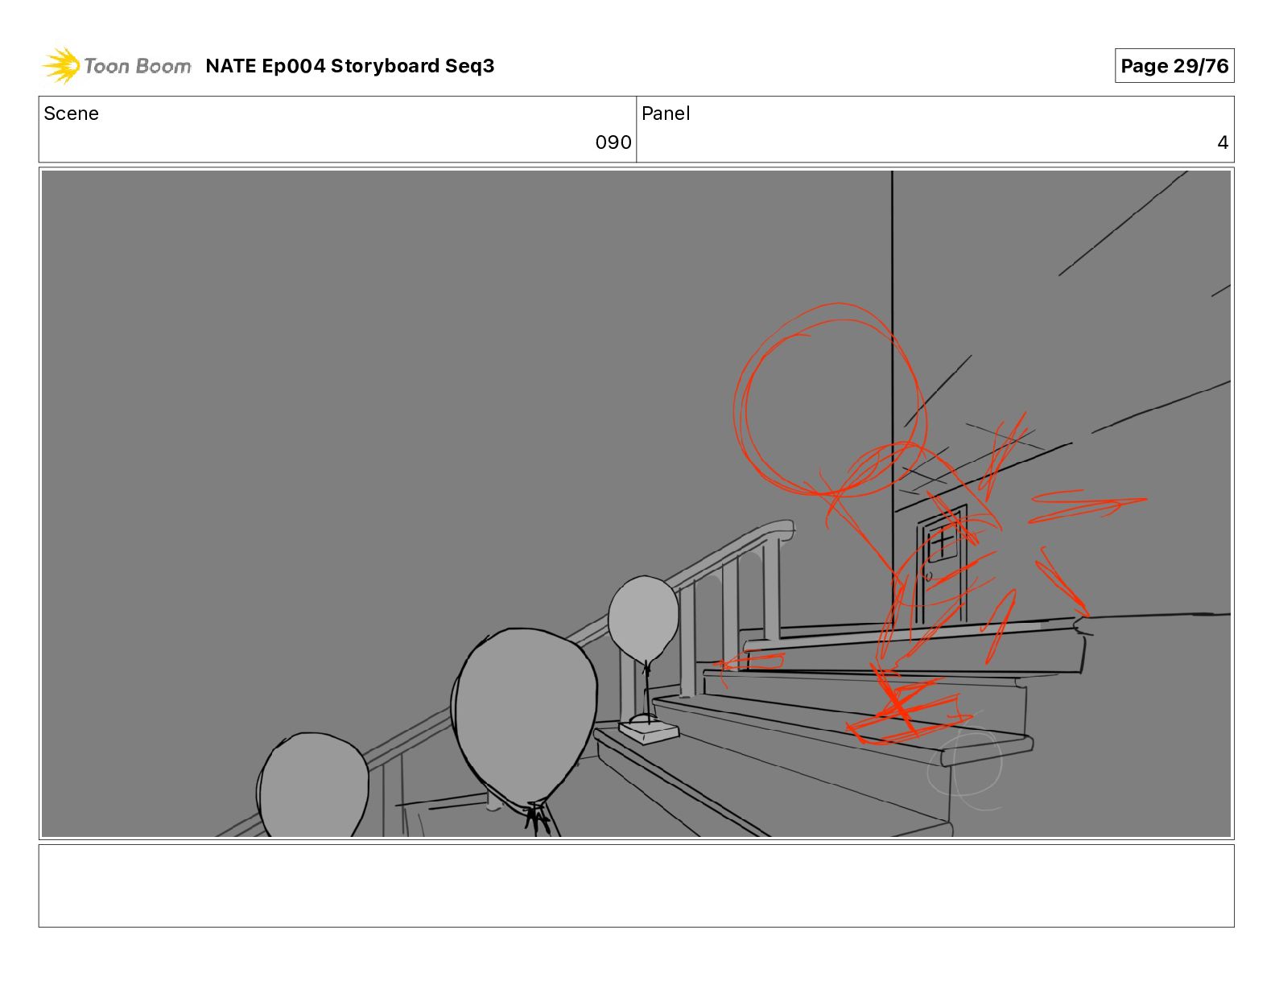Click the 'Scene' header label

(72, 113)
